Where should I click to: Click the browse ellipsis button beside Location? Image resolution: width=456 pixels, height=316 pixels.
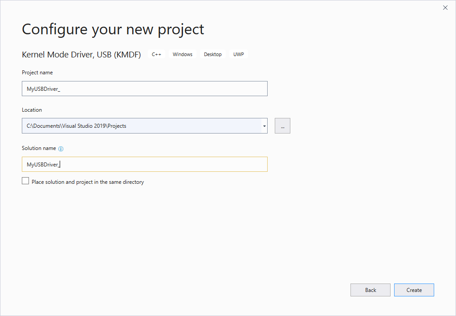pos(282,126)
